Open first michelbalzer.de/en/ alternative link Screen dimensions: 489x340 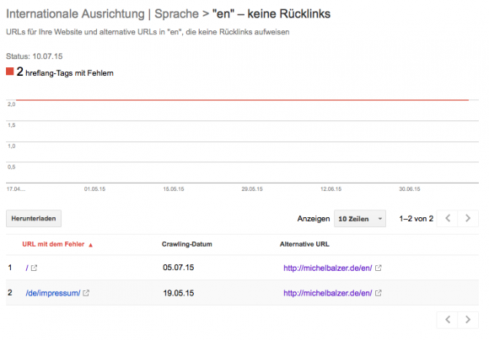pos(327,268)
